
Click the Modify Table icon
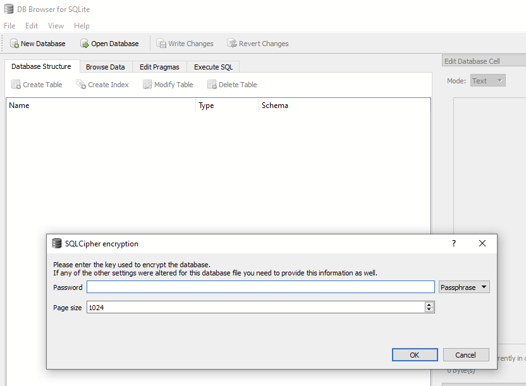click(x=147, y=85)
